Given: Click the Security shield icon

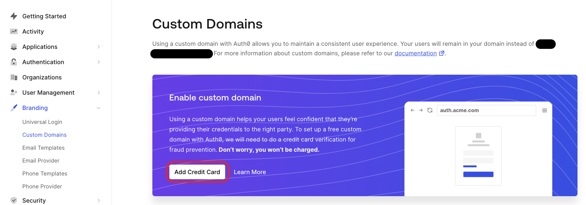Looking at the screenshot, I should pos(14,200).
